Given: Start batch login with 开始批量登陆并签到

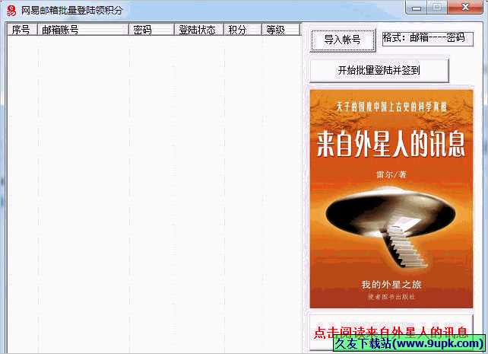Looking at the screenshot, I should coord(379,71).
